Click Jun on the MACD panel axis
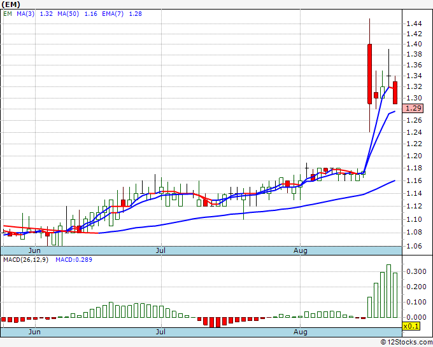433x347 pixels. (x=34, y=332)
